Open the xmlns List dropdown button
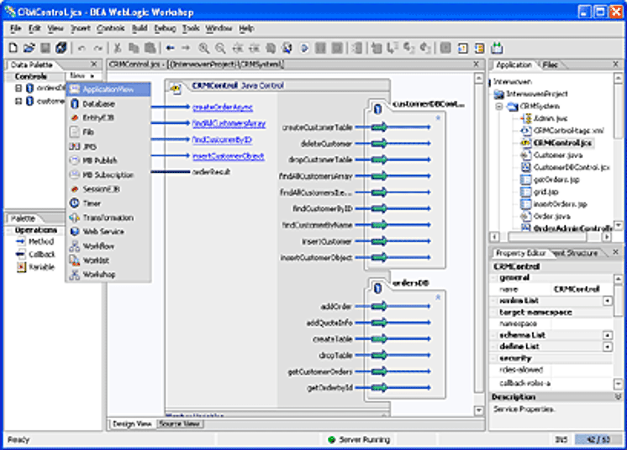The height and width of the screenshot is (450, 627). (608, 301)
